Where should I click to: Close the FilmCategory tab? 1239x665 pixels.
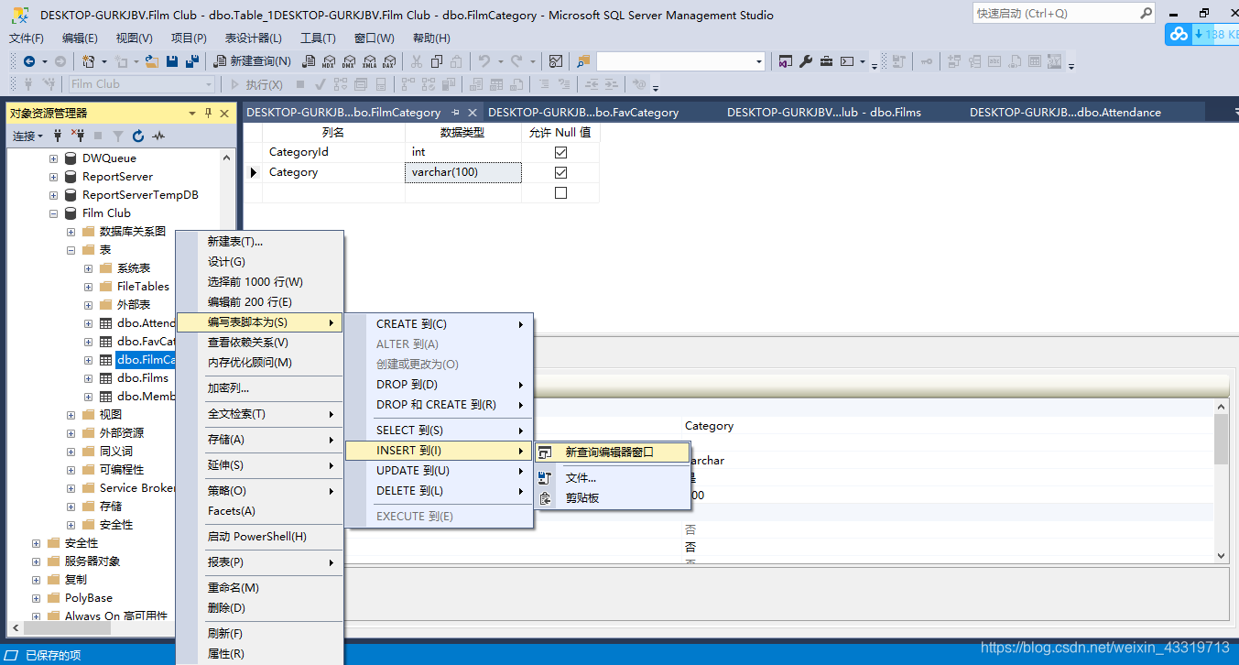pos(472,112)
